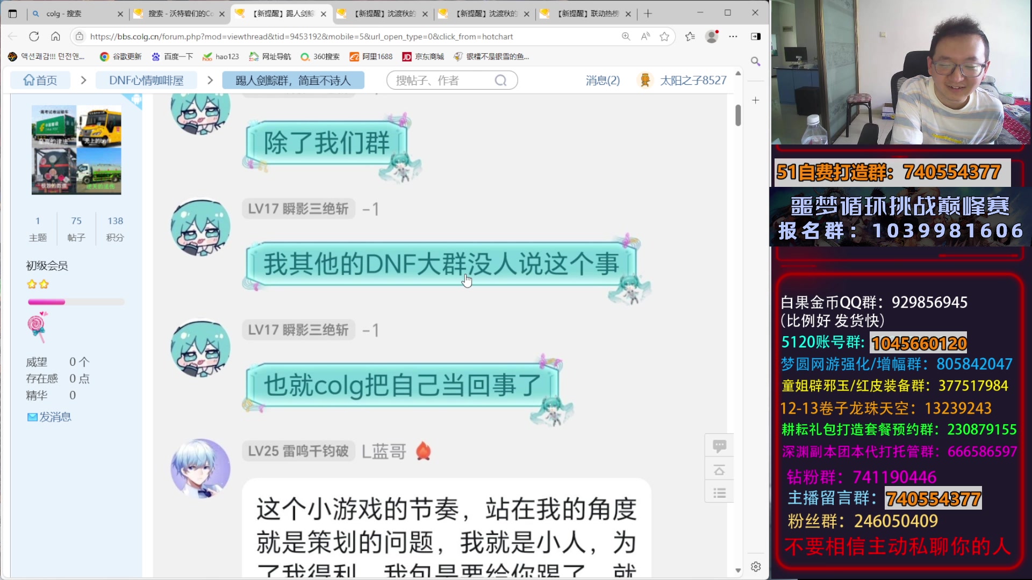
Task: Click the read aloud icon
Action: click(x=645, y=37)
